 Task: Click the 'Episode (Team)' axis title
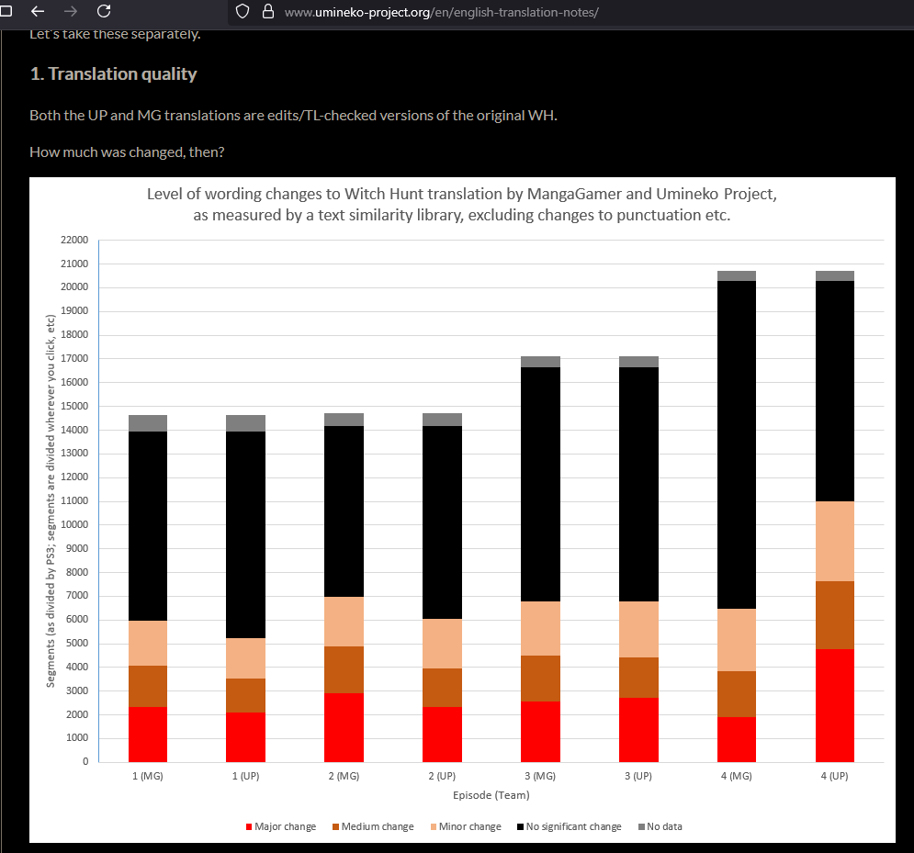point(491,795)
